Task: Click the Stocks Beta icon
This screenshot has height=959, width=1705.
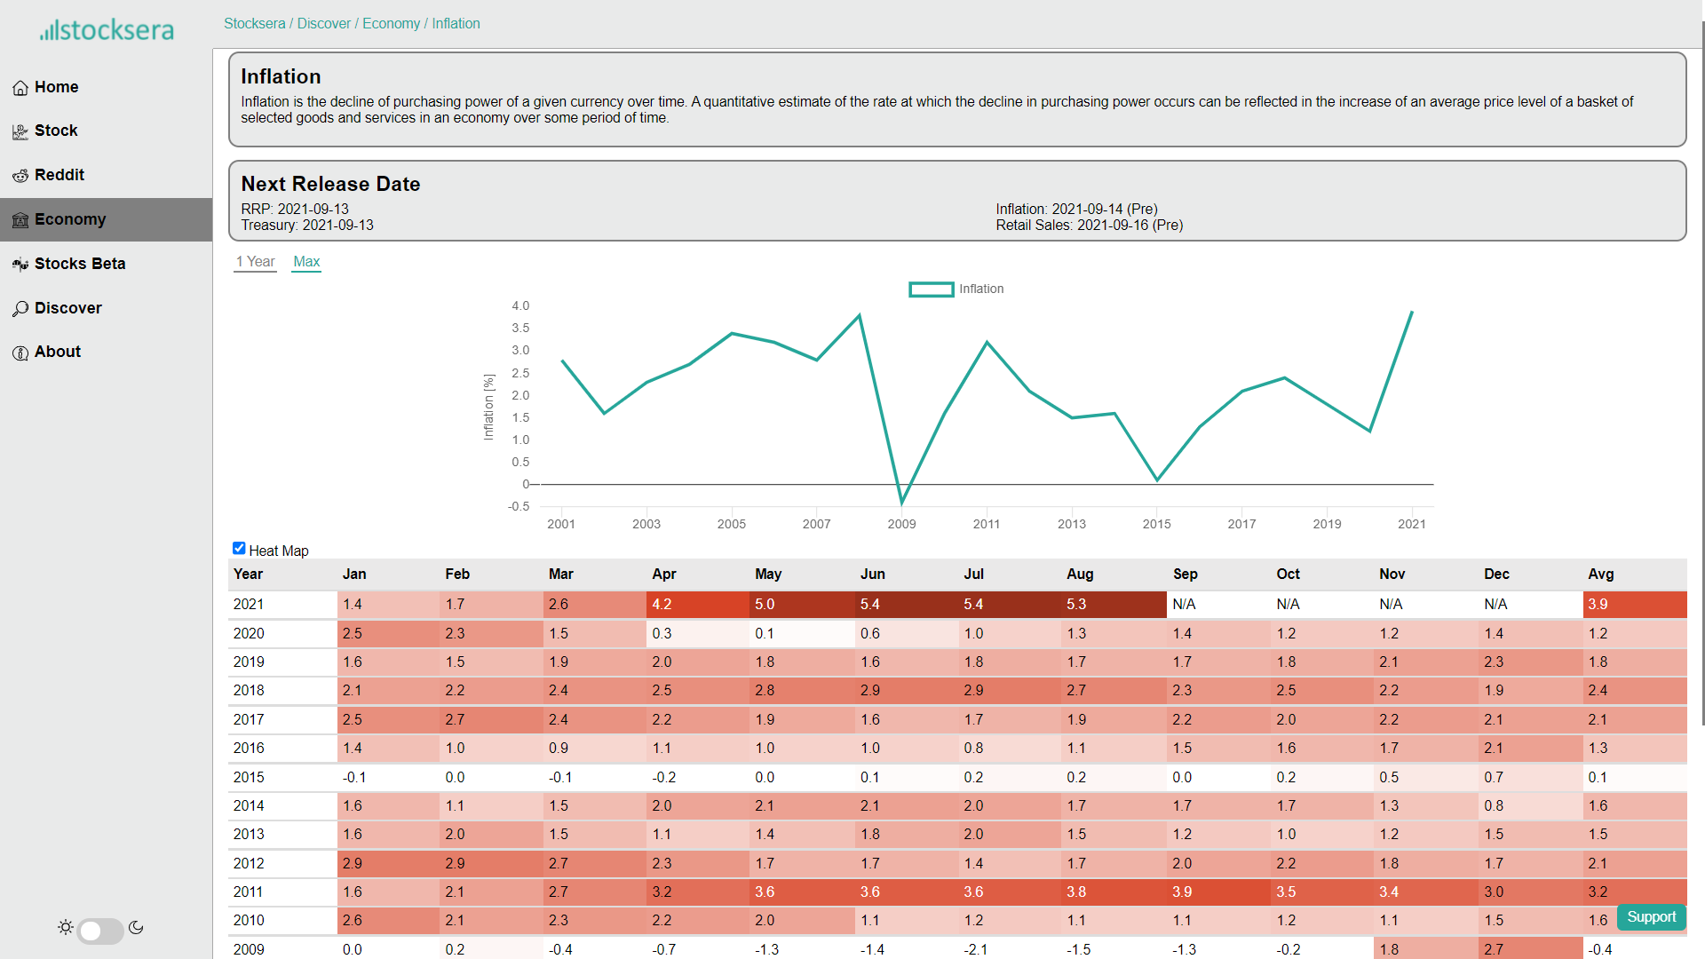Action: (x=20, y=265)
